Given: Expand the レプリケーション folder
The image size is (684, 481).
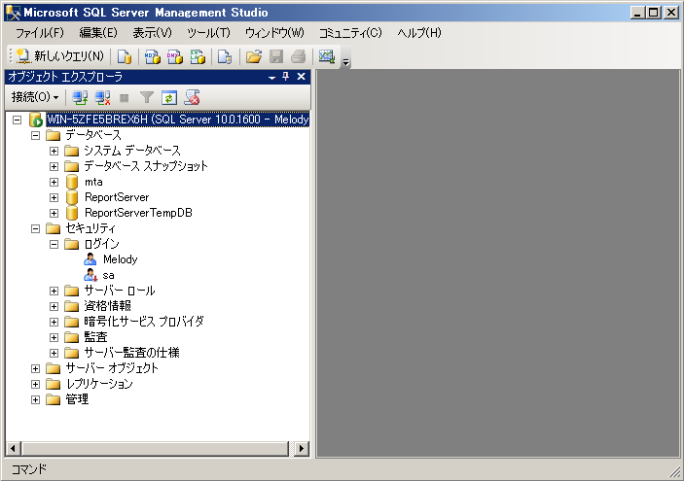Looking at the screenshot, I should tap(35, 384).
